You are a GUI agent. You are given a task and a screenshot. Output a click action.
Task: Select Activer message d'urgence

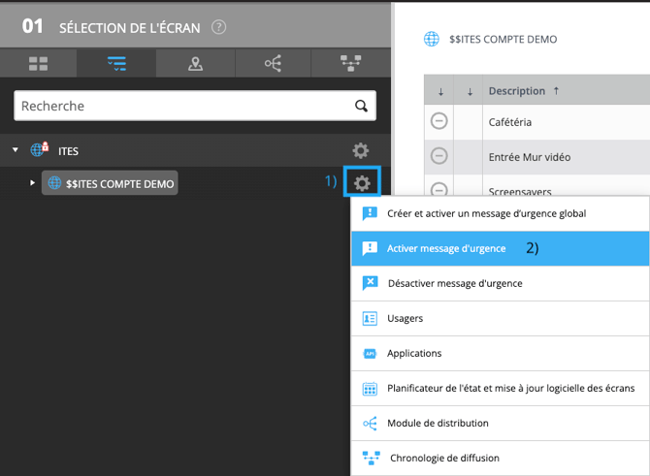(x=446, y=248)
